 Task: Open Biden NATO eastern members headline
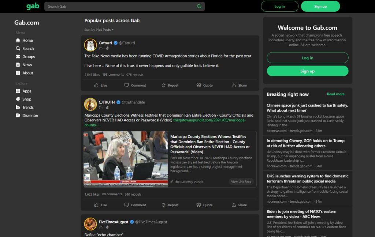click(x=301, y=214)
